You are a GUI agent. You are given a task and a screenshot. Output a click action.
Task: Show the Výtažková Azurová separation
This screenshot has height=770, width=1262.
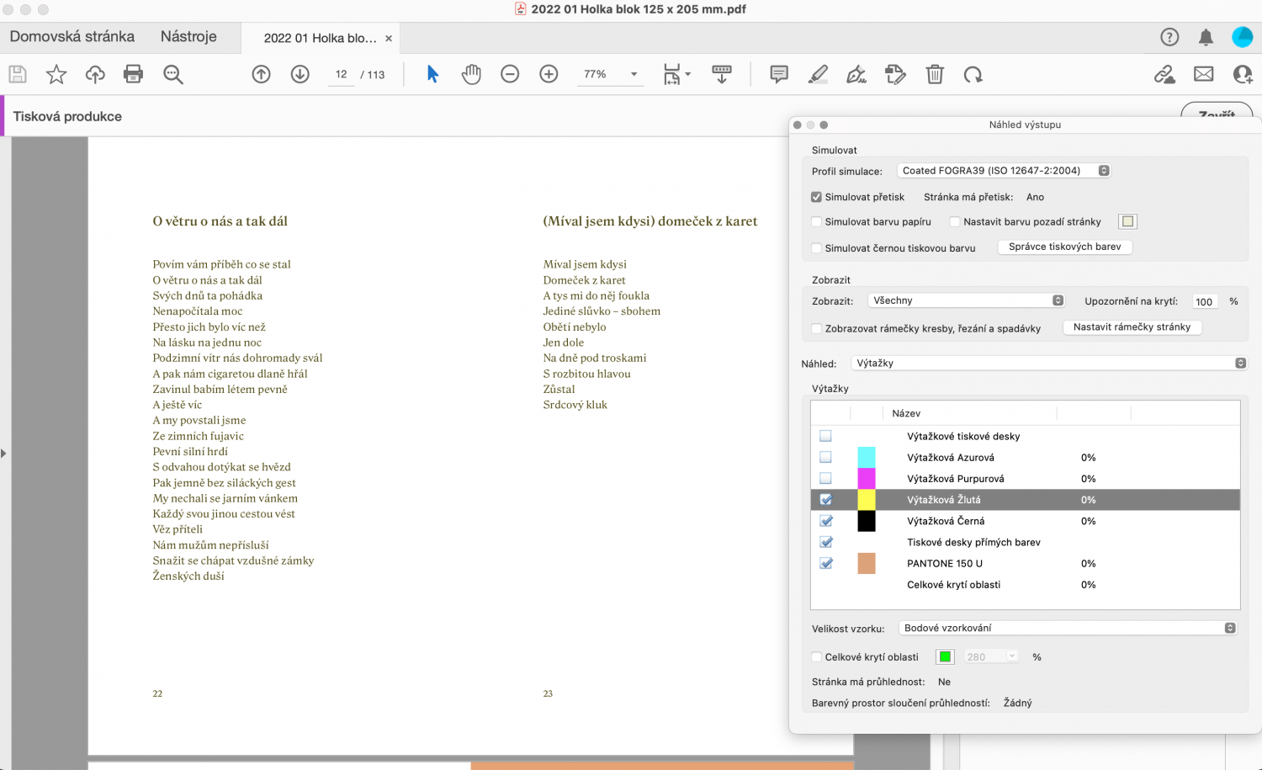point(825,457)
